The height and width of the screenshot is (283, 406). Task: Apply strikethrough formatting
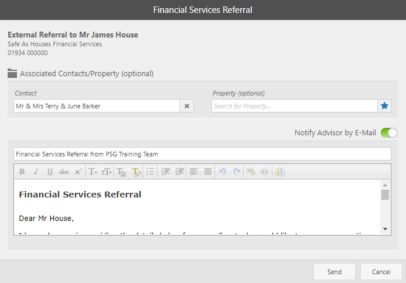64,172
